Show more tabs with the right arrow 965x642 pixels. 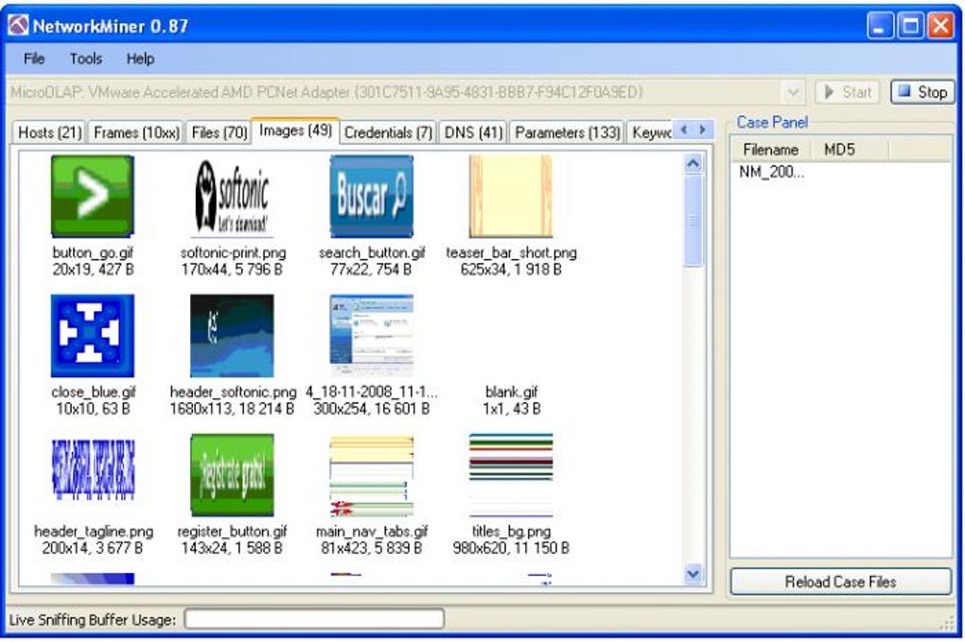pyautogui.click(x=702, y=130)
